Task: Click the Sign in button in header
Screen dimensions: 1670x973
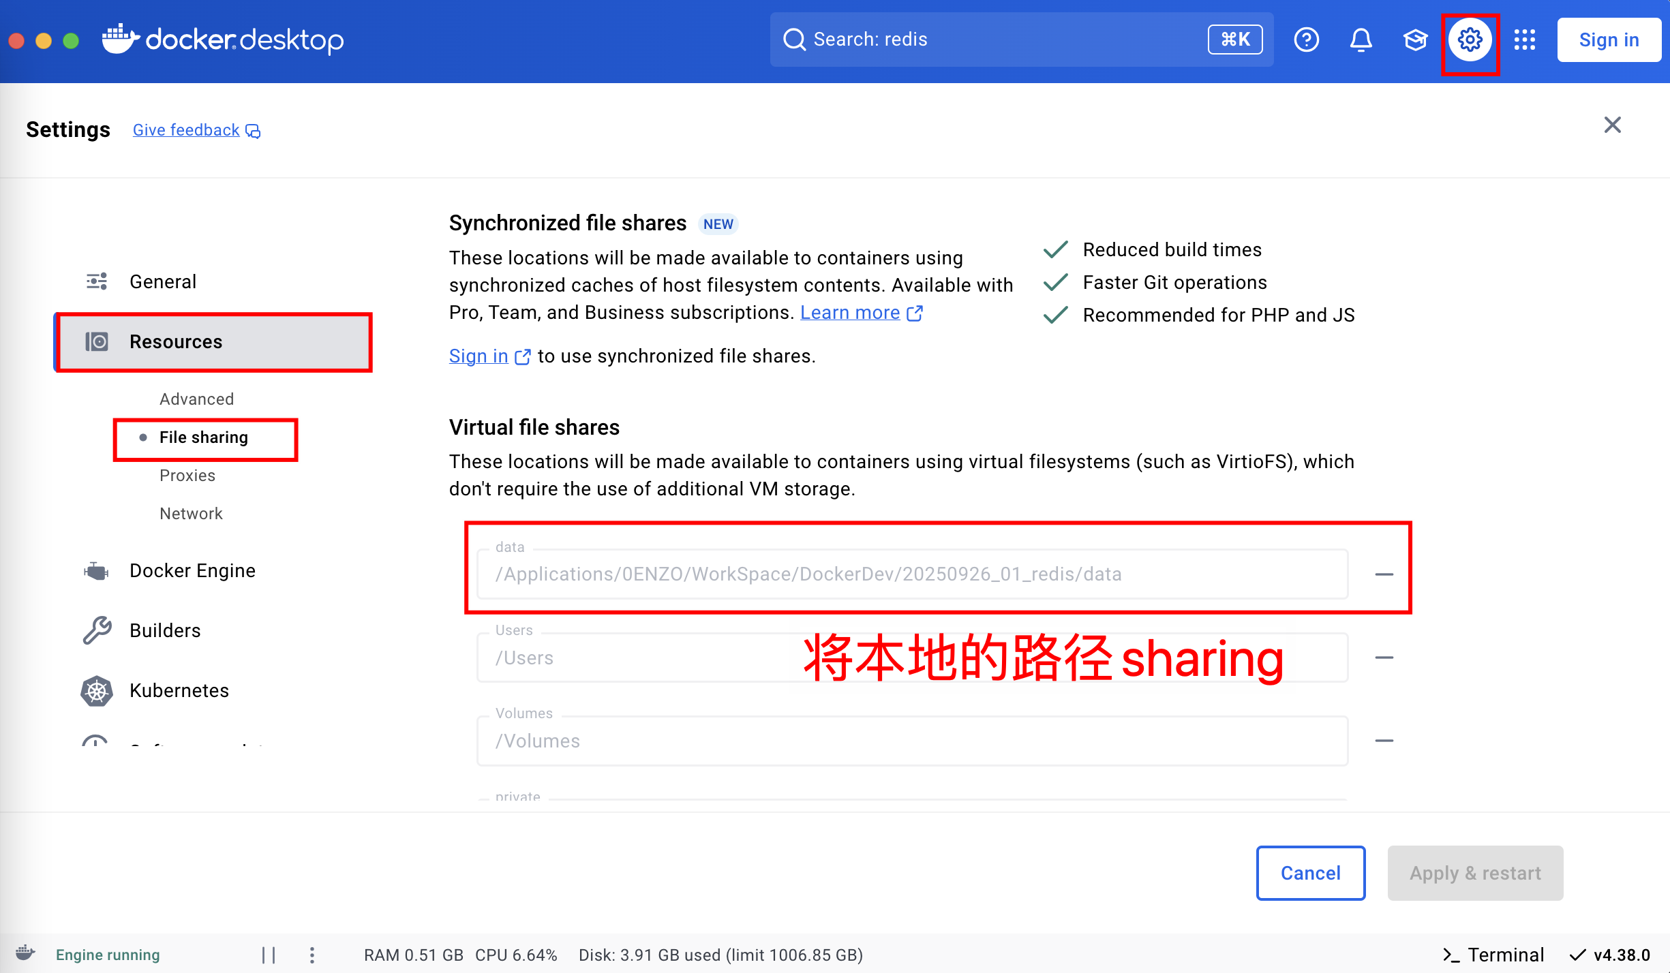Action: [x=1609, y=40]
